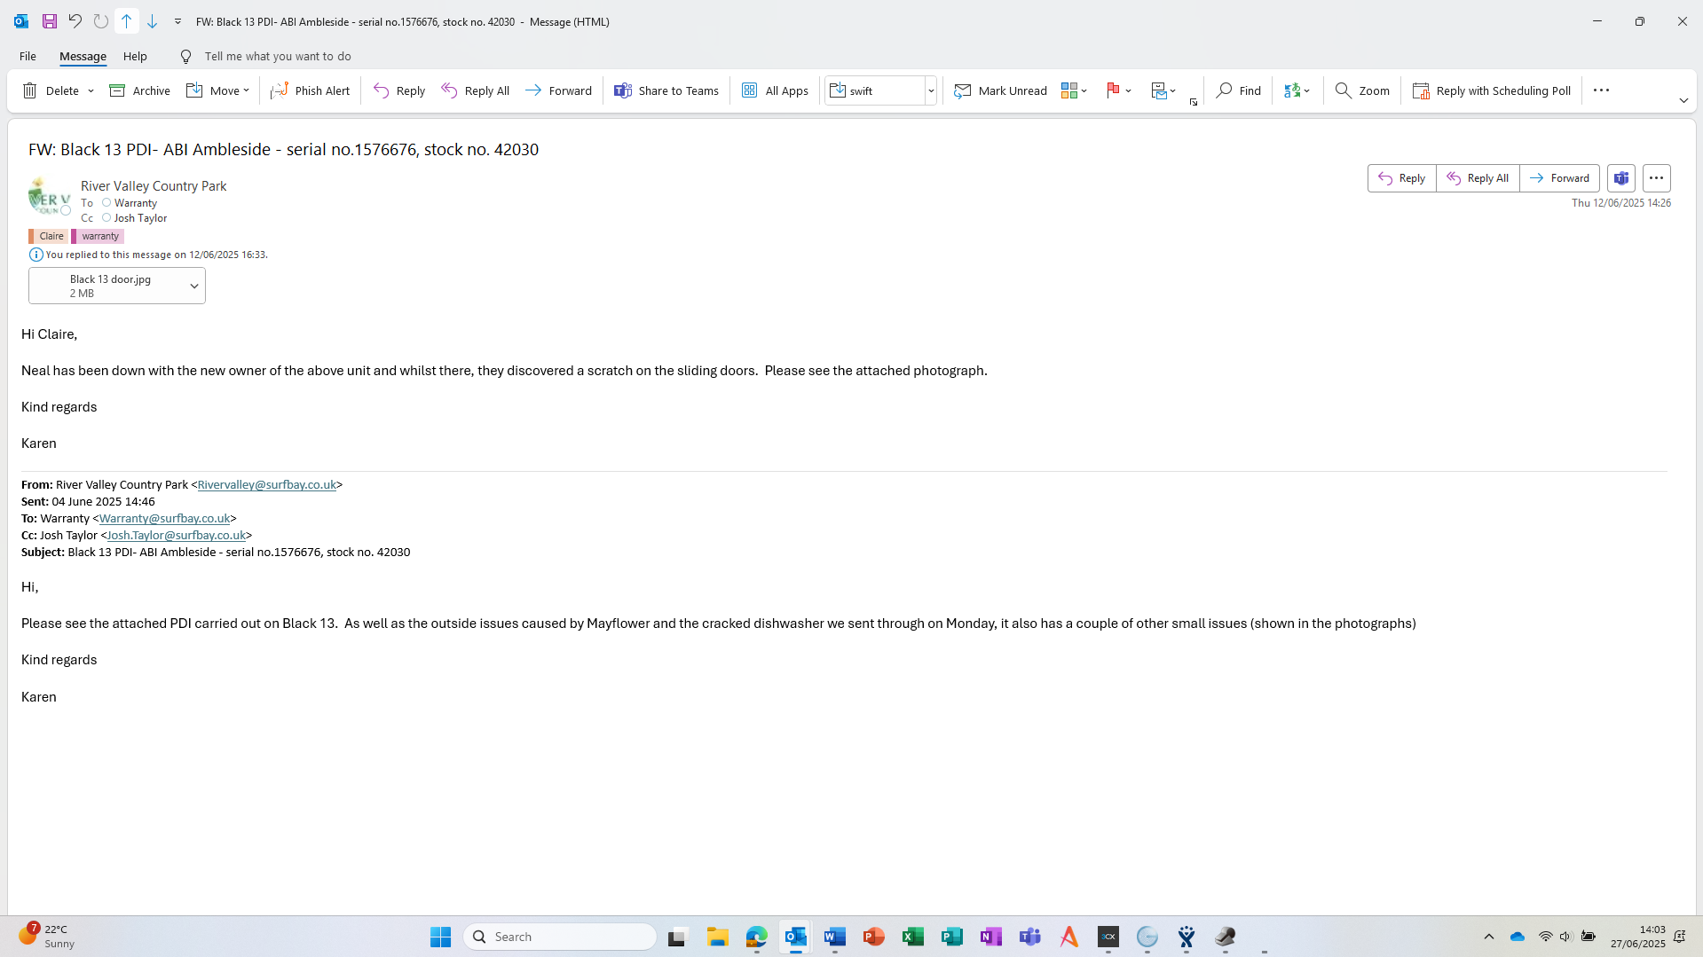This screenshot has height=957, width=1703.
Task: Open Customize Quick Access Toolbar dropdown
Action: (x=177, y=21)
